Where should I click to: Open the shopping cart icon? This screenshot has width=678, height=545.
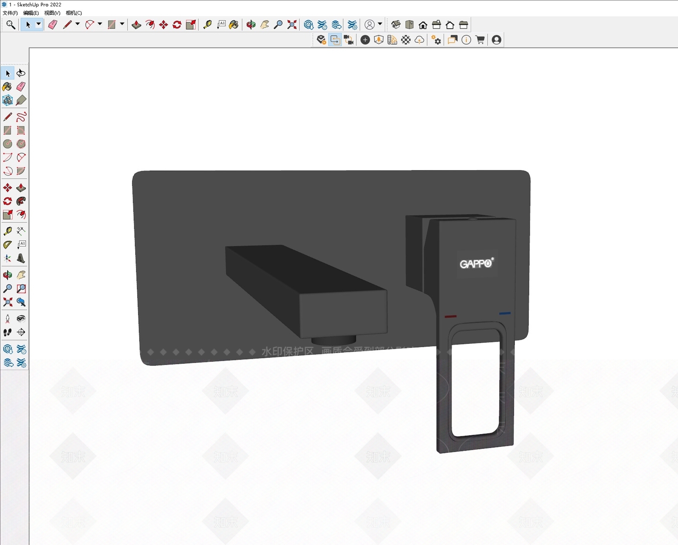[x=480, y=40]
